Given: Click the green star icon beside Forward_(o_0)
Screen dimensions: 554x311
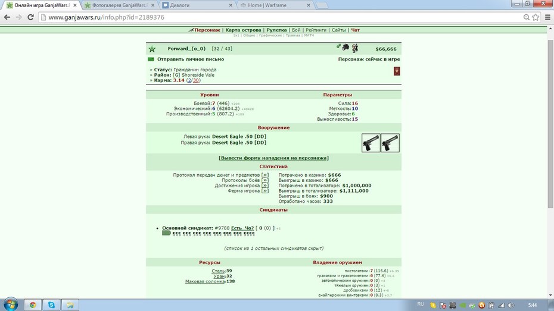Looking at the screenshot, I should pos(152,49).
